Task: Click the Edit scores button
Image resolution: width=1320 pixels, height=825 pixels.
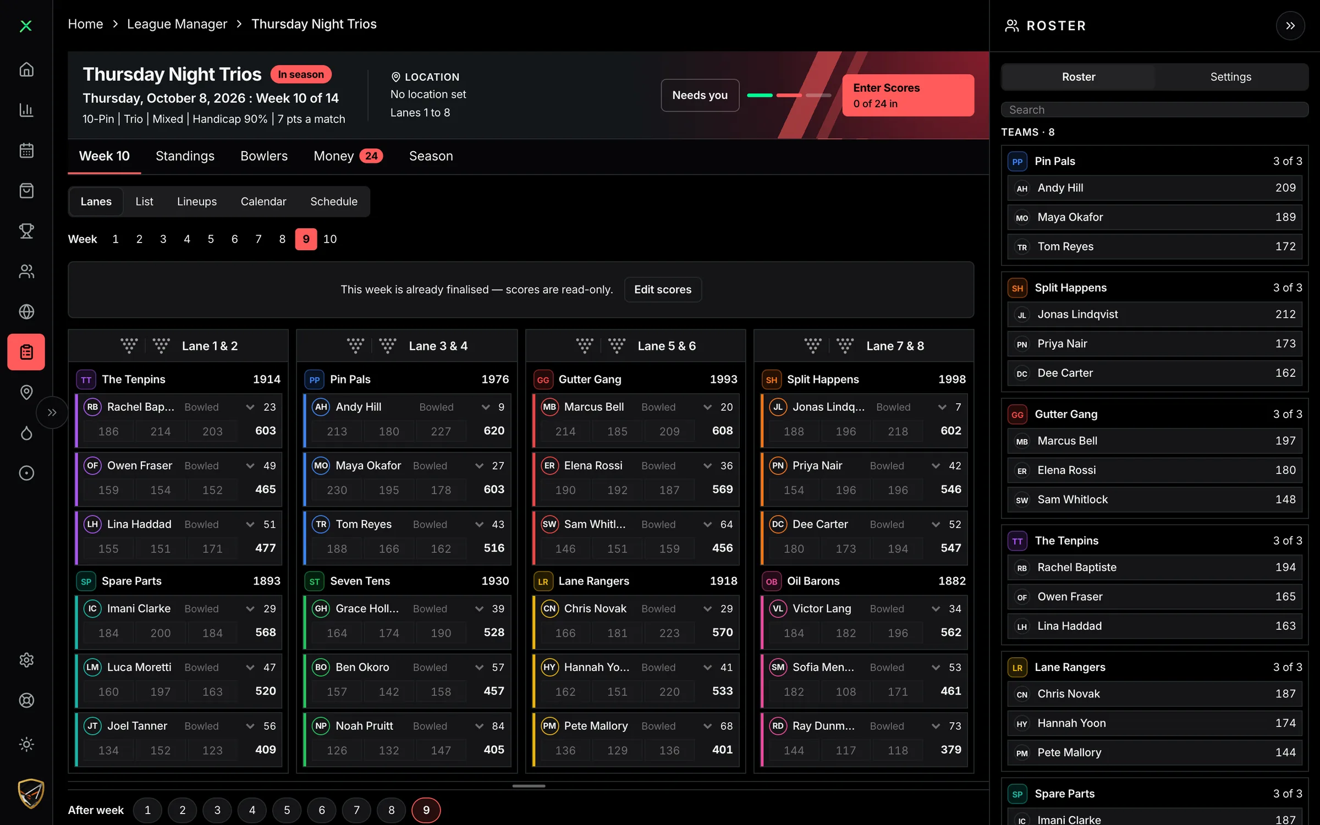Action: [x=663, y=289]
